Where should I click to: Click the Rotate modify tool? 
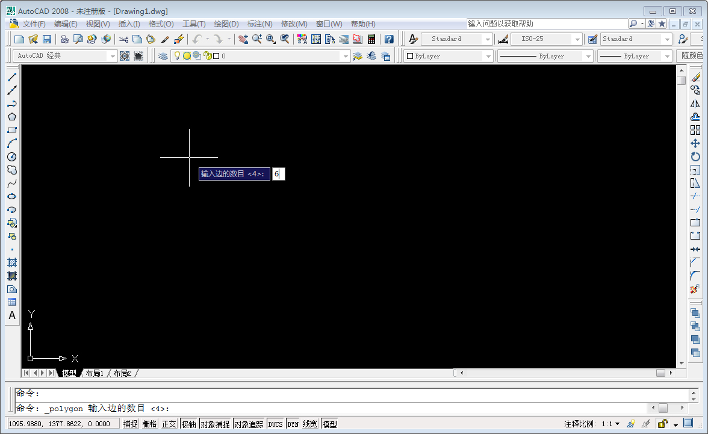695,157
